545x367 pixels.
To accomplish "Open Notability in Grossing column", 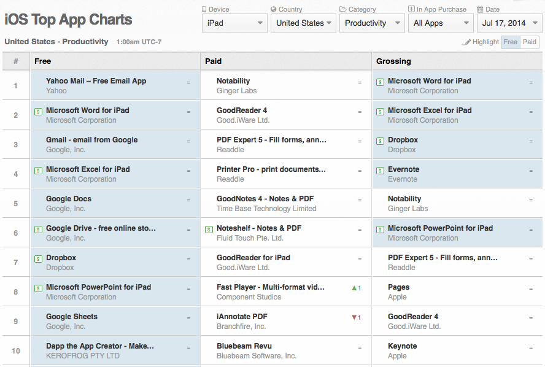I will [x=404, y=199].
